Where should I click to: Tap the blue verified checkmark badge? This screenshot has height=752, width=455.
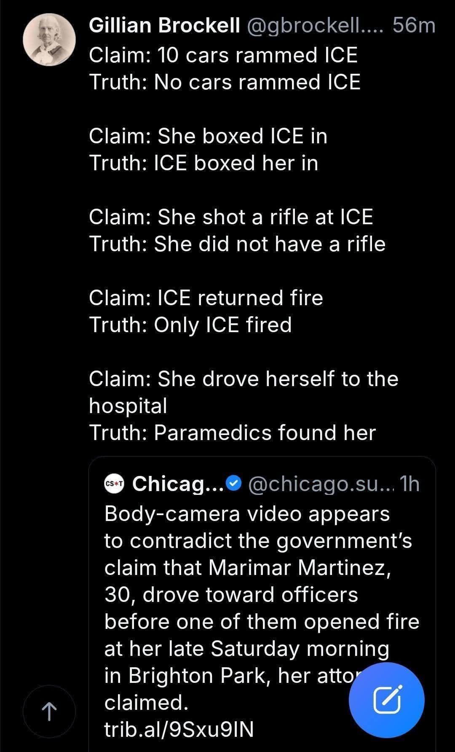tap(233, 484)
